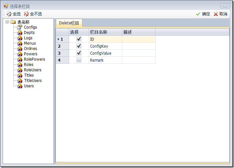Switch to the Delete栏目 tab
234x168 pixels.
69,23
